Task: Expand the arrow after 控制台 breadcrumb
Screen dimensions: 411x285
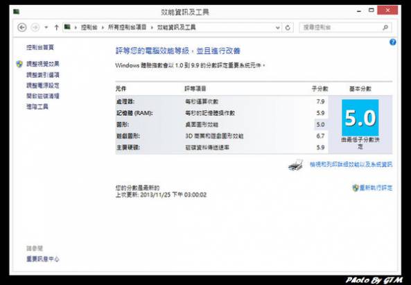Action: tap(103, 27)
